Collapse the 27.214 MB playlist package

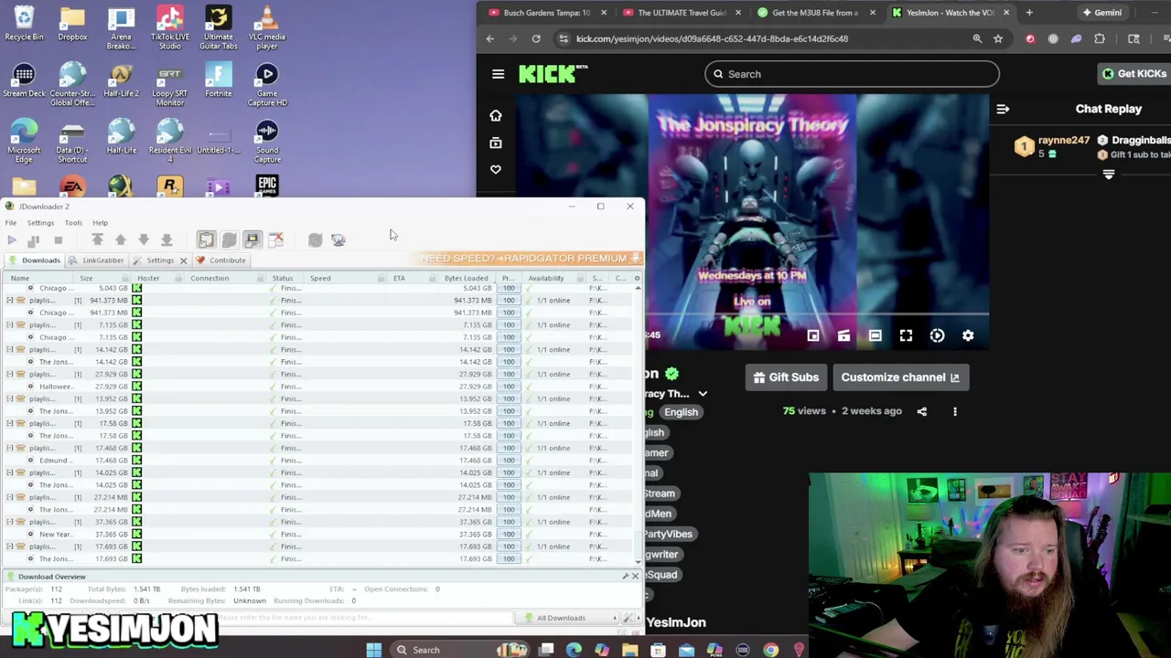tap(10, 497)
